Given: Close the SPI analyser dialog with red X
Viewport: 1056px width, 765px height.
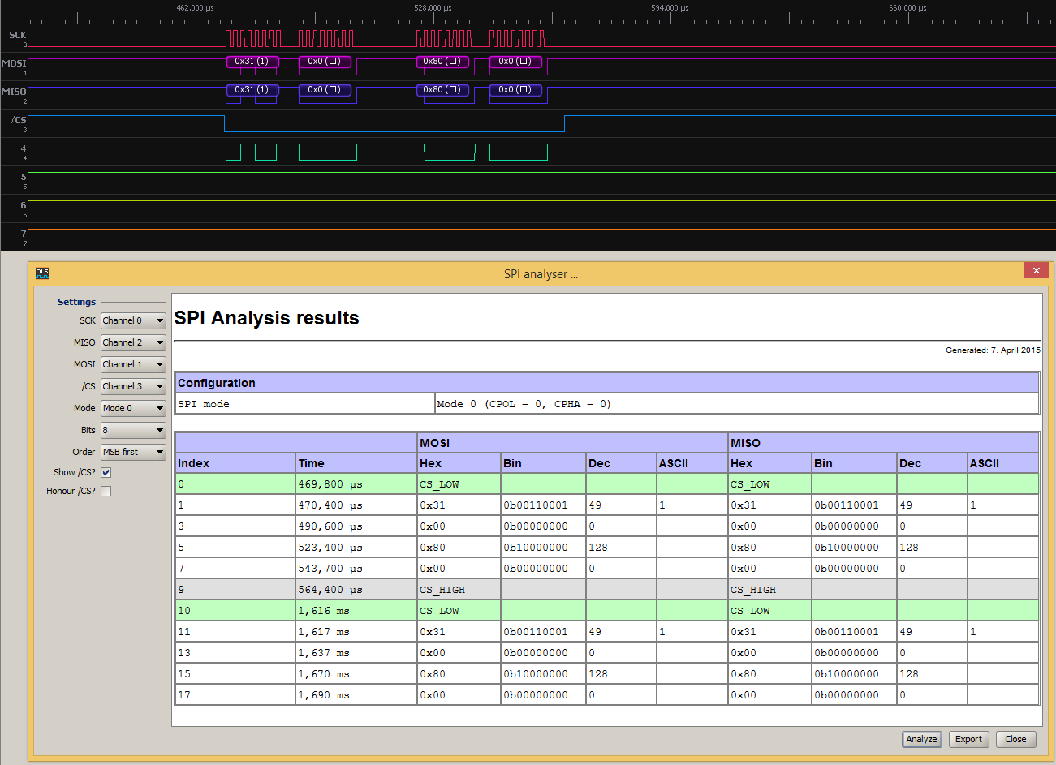Looking at the screenshot, I should [x=1036, y=271].
